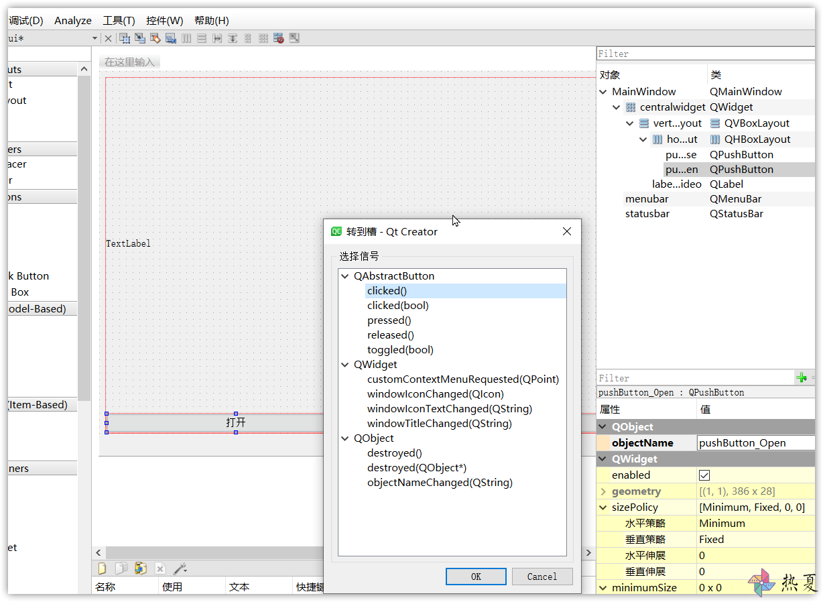Collapse the MainWindow node in object tree
Image resolution: width=823 pixels, height=602 pixels.
[603, 92]
